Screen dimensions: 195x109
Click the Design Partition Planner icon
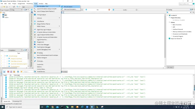[35, 24]
